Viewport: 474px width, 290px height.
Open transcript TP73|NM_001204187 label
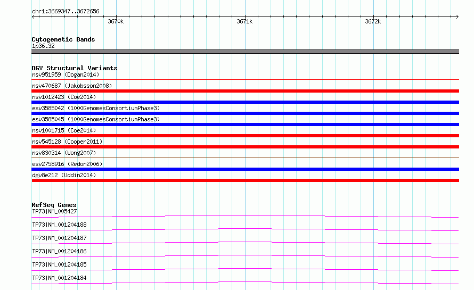pos(59,238)
